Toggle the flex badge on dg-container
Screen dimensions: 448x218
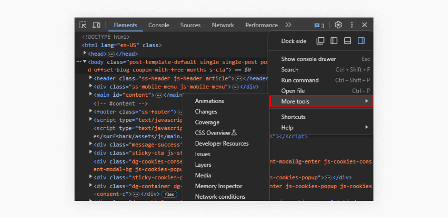(169, 194)
